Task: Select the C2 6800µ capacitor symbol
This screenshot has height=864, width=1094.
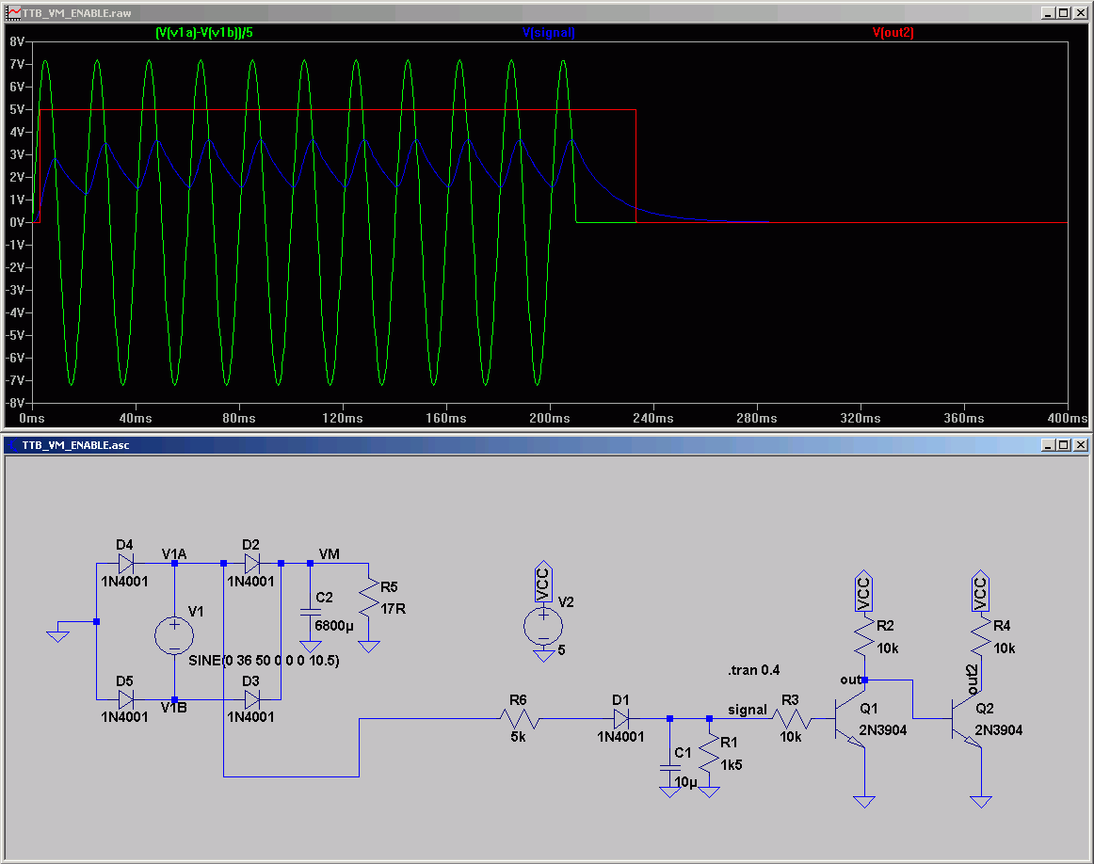Action: pos(310,611)
